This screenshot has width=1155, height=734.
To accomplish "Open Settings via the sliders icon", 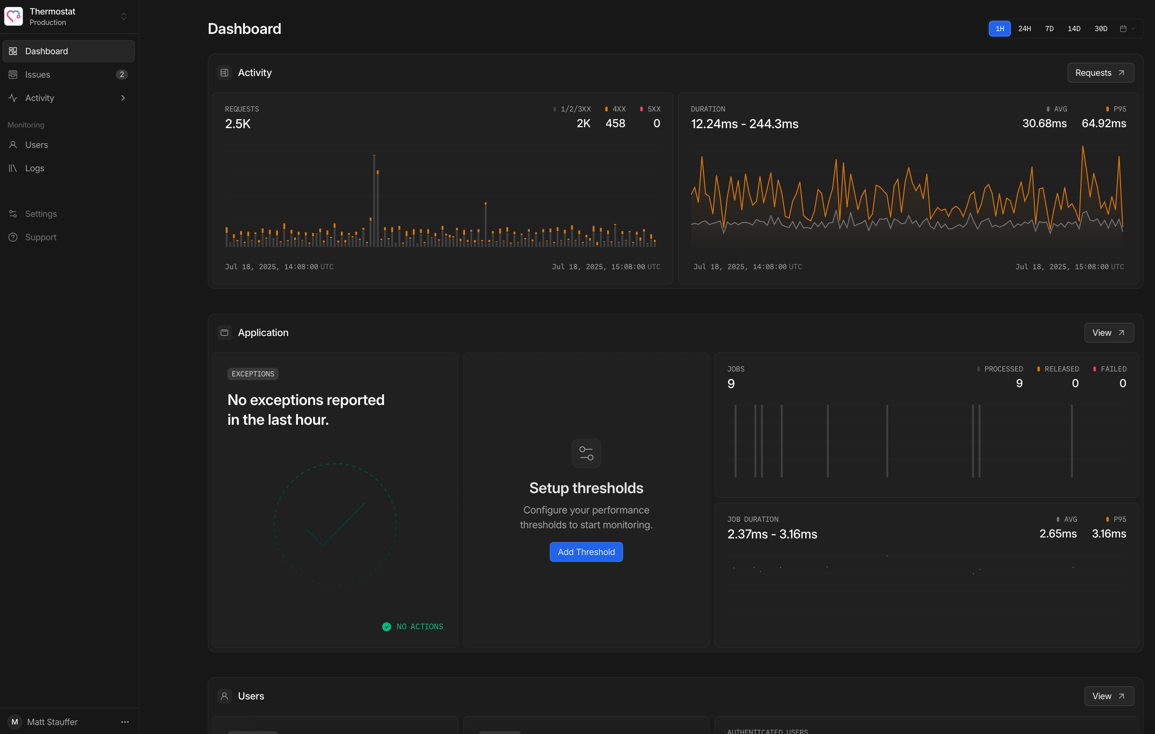I will (x=13, y=214).
